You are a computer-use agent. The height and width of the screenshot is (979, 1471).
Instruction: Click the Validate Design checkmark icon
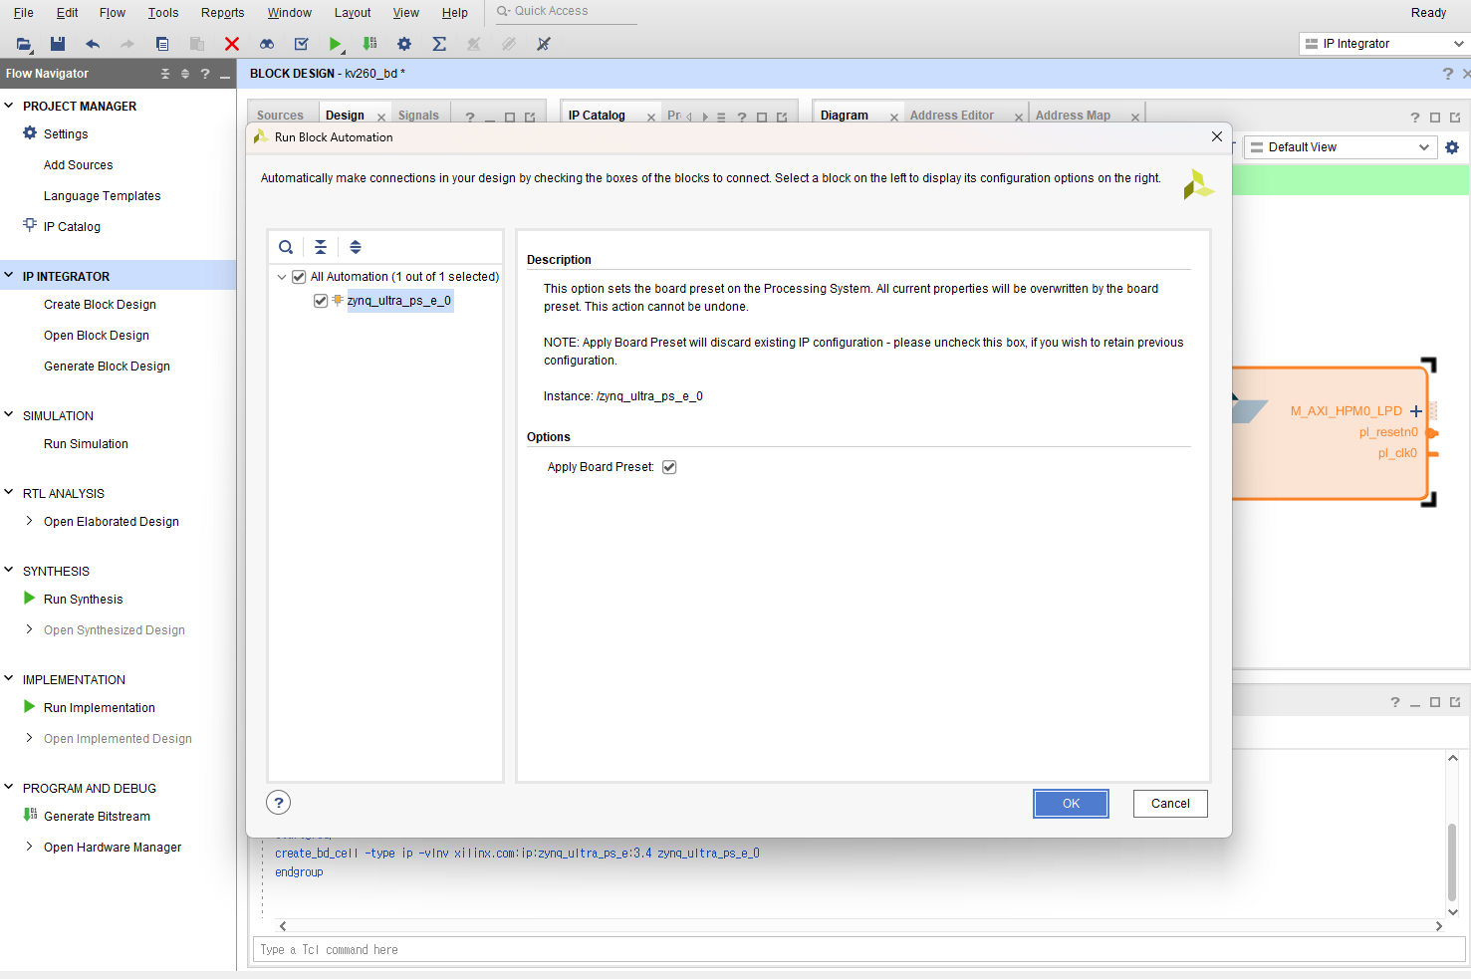coord(302,44)
